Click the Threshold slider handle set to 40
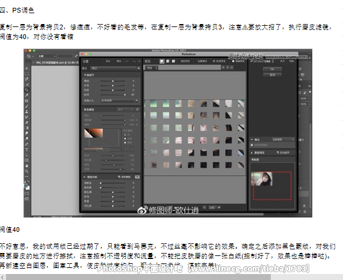The height and width of the screenshot is (280, 343). click(125, 94)
